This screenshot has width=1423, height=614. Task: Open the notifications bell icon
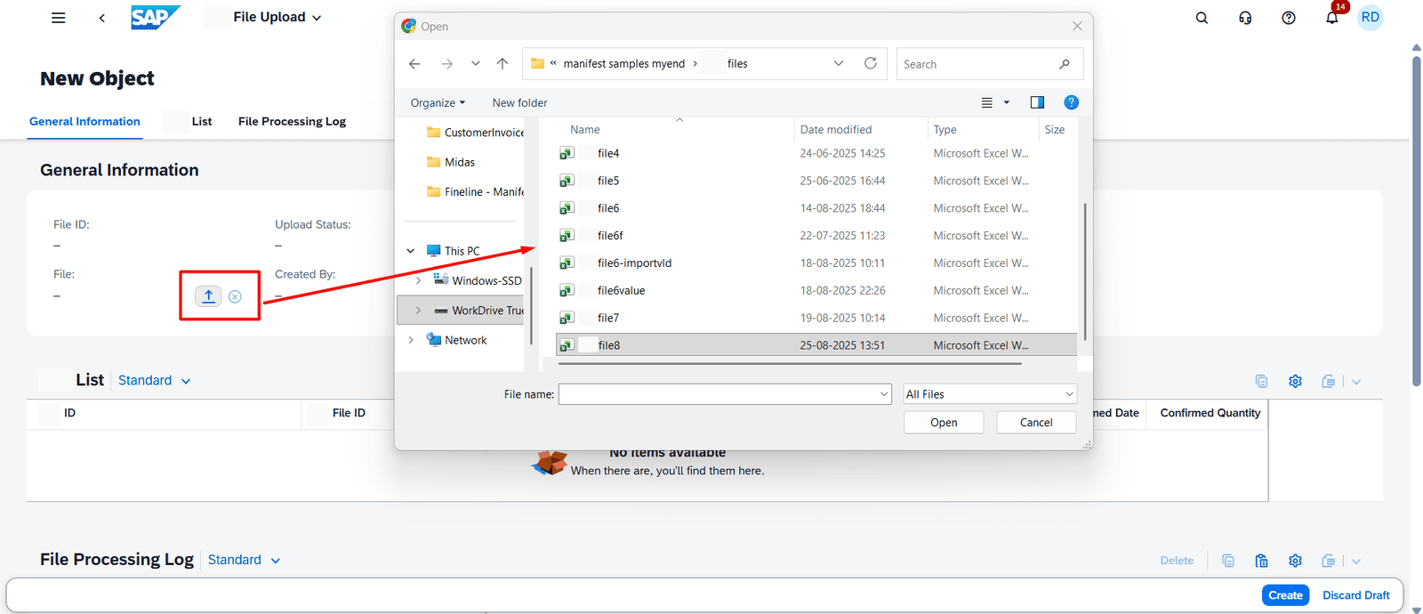[1331, 18]
